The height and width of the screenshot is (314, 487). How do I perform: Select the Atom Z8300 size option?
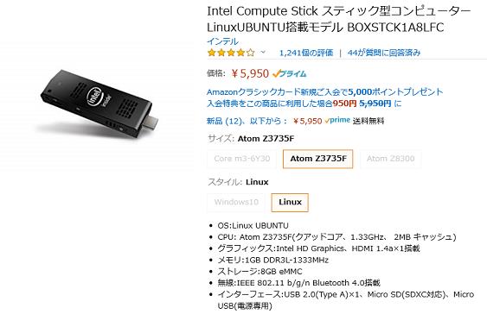(x=390, y=159)
